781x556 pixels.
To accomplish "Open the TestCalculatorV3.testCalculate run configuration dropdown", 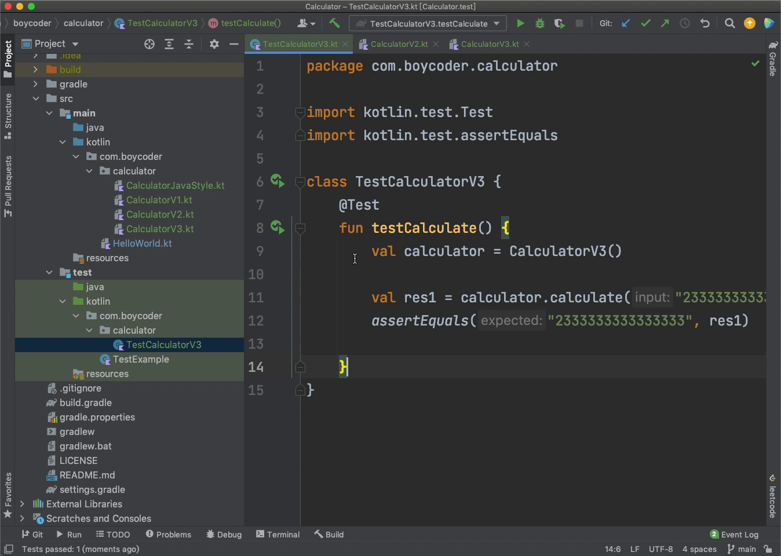I will coord(428,24).
